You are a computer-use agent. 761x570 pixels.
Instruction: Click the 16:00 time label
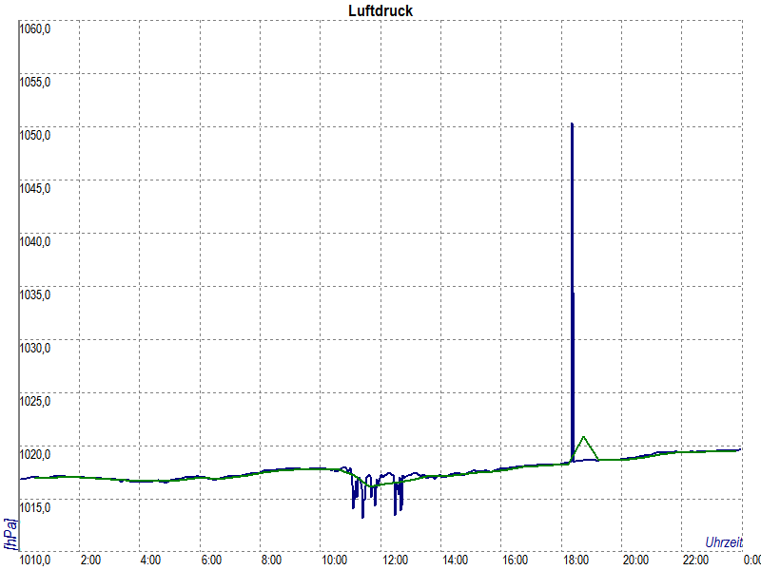pyautogui.click(x=516, y=560)
